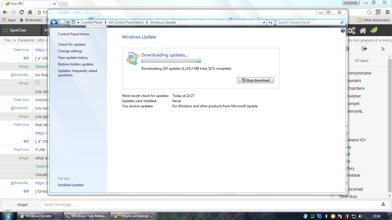Click the search magnifier in Control Panel

(342, 22)
